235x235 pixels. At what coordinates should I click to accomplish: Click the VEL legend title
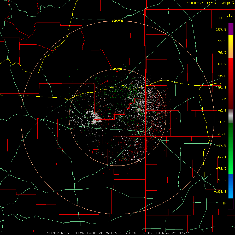pos(229,15)
